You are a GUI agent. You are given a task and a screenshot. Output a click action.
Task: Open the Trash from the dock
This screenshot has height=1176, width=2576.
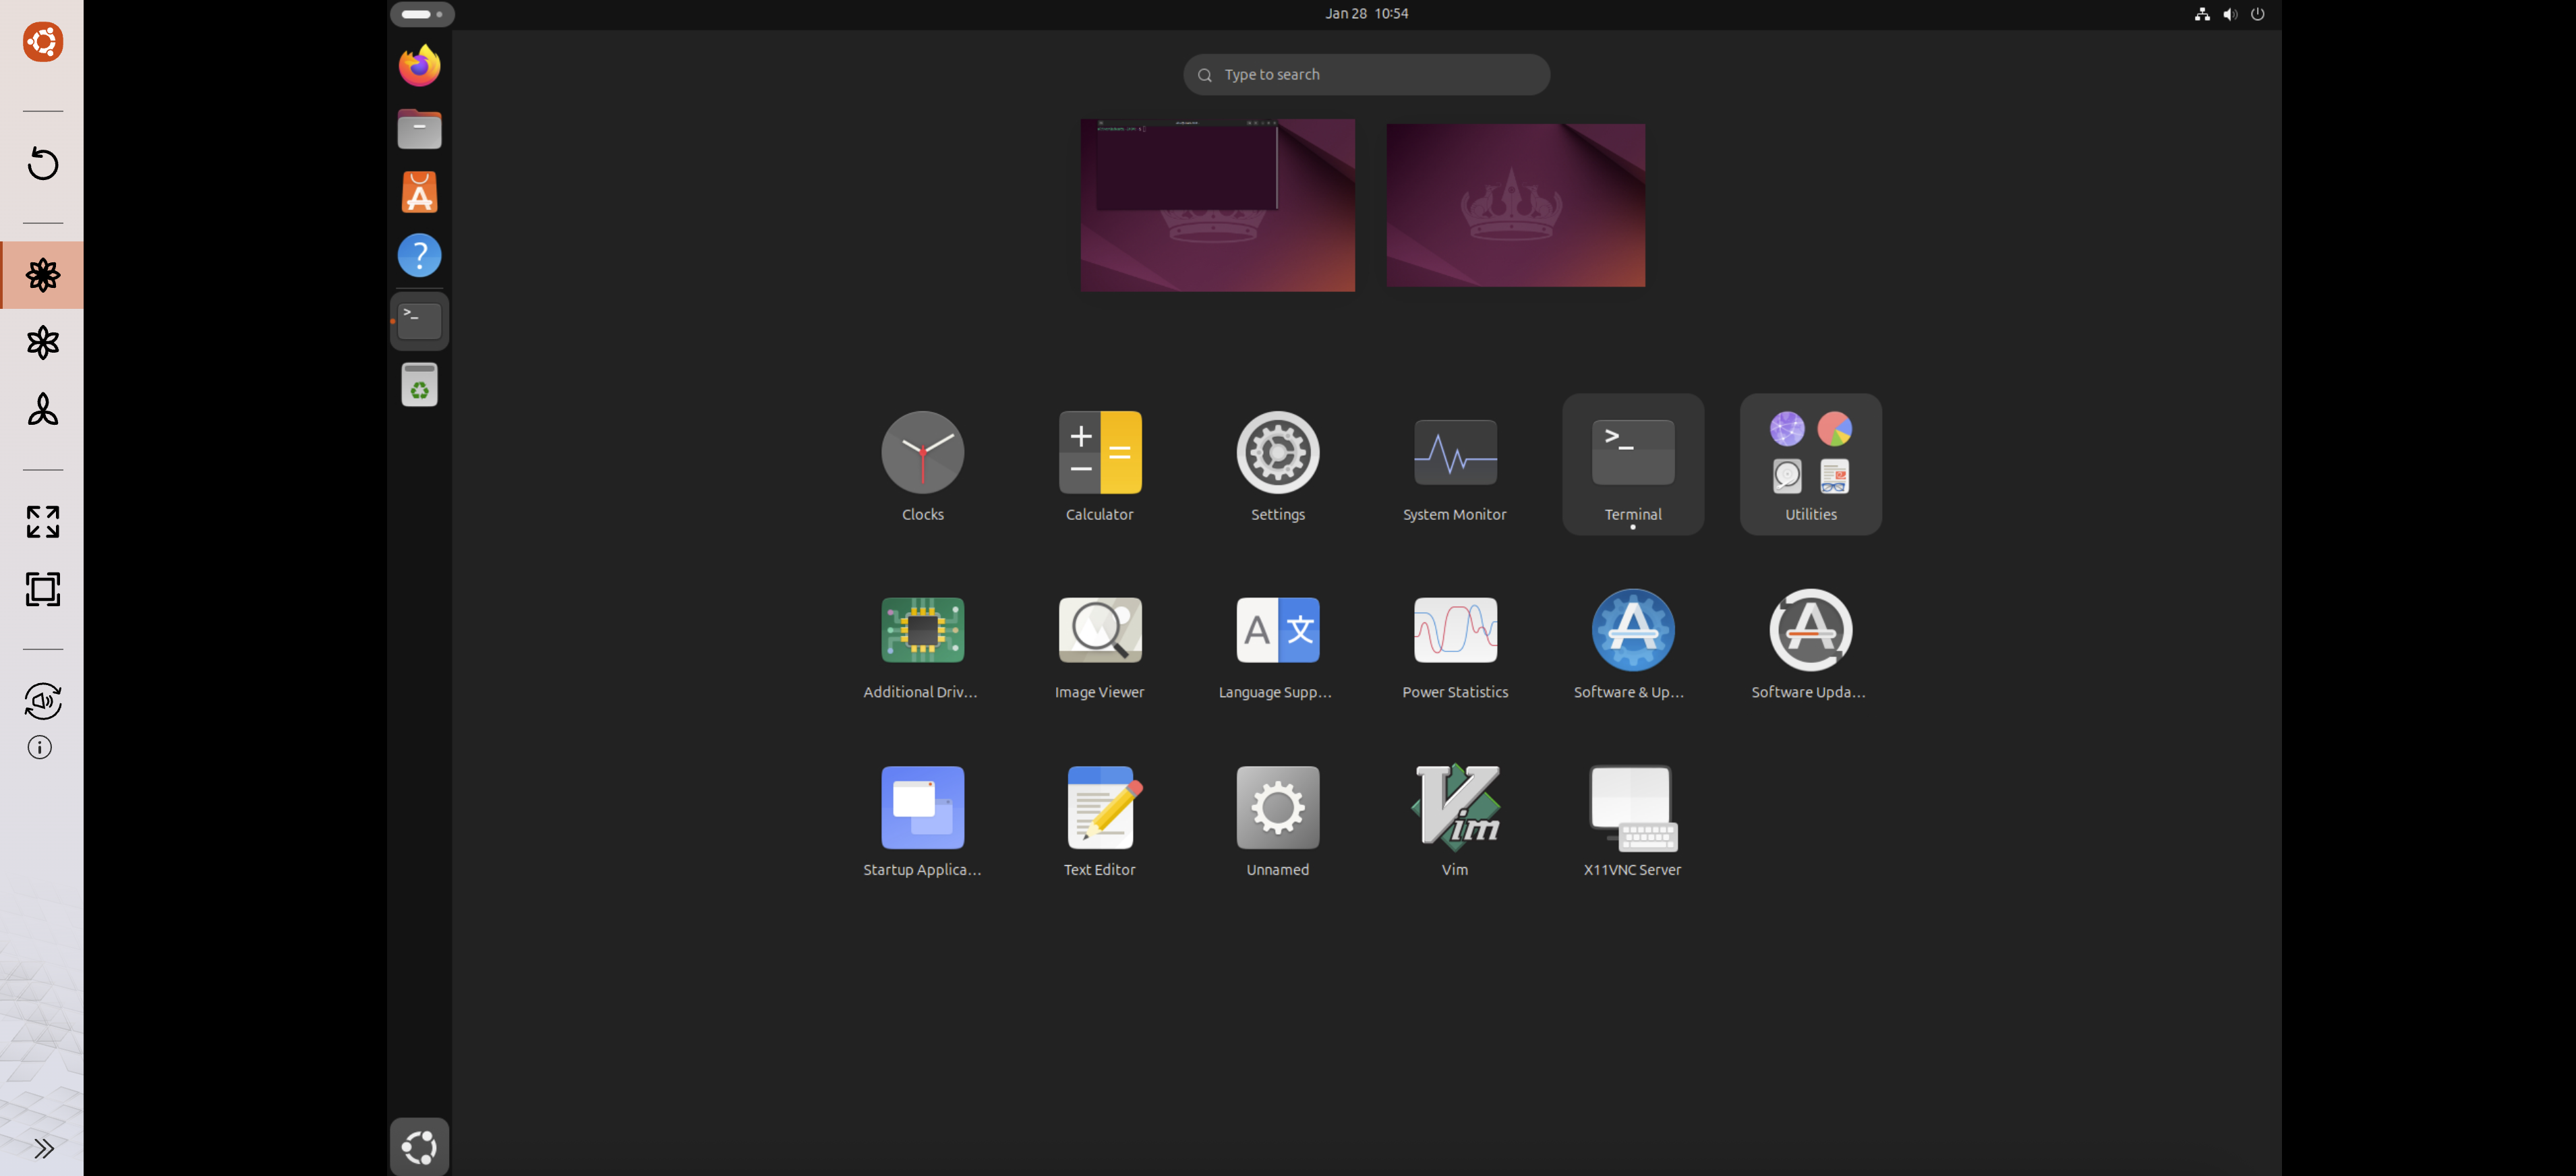[x=419, y=384]
